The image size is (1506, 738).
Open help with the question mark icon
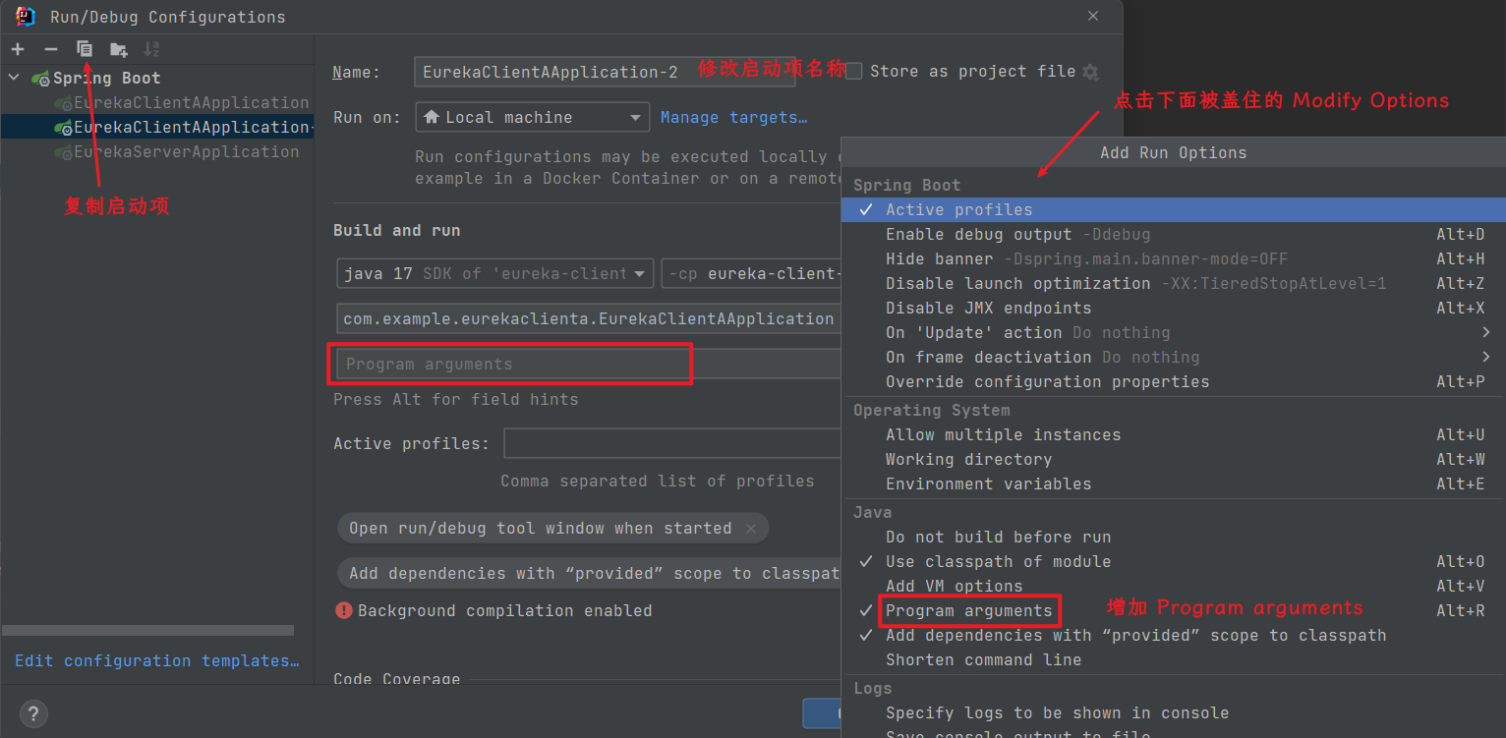coord(33,714)
